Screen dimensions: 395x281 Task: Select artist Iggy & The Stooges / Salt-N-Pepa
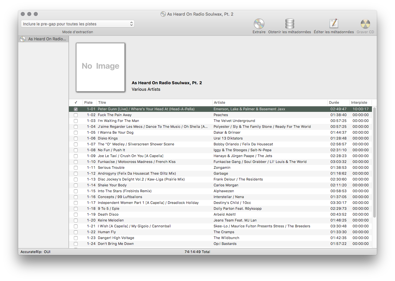pyautogui.click(x=243, y=150)
